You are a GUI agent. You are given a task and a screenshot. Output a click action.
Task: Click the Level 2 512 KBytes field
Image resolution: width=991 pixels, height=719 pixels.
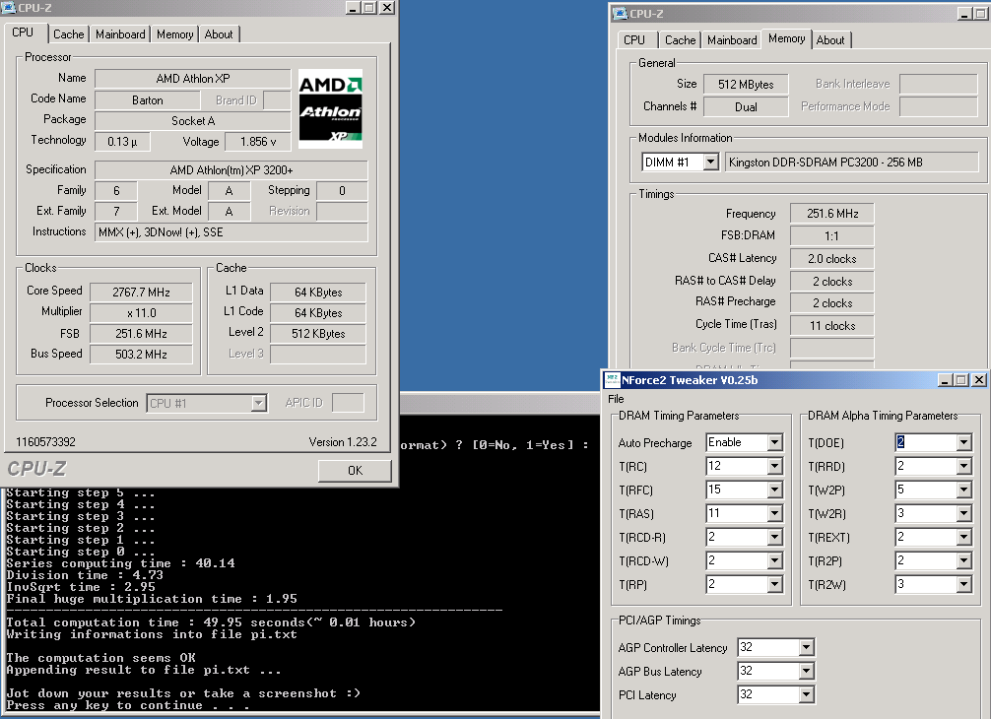point(318,334)
